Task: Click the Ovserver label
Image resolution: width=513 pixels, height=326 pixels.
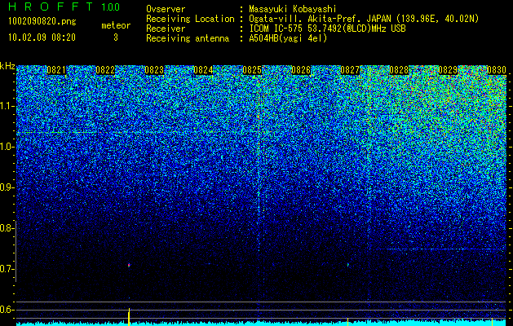Action: click(166, 9)
